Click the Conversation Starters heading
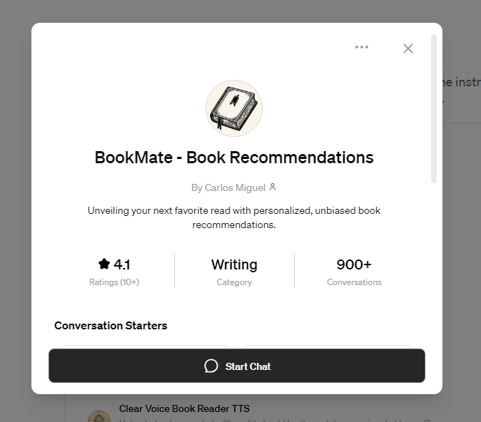481x422 pixels. coord(111,326)
